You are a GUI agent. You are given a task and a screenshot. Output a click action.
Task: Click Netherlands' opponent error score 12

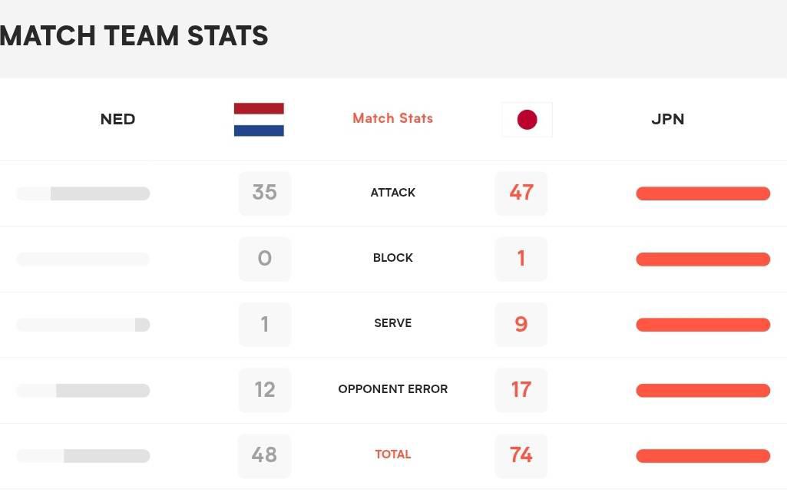point(264,390)
